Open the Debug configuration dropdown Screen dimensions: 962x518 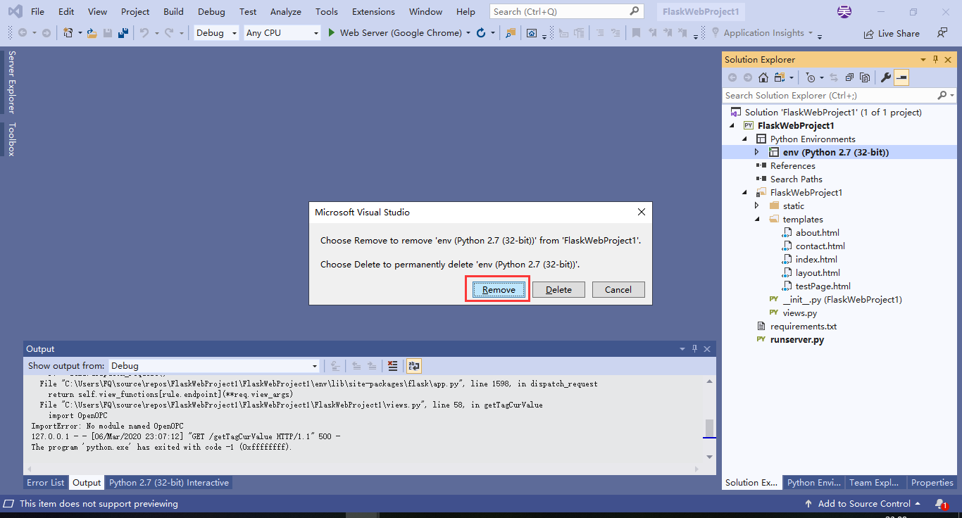216,33
